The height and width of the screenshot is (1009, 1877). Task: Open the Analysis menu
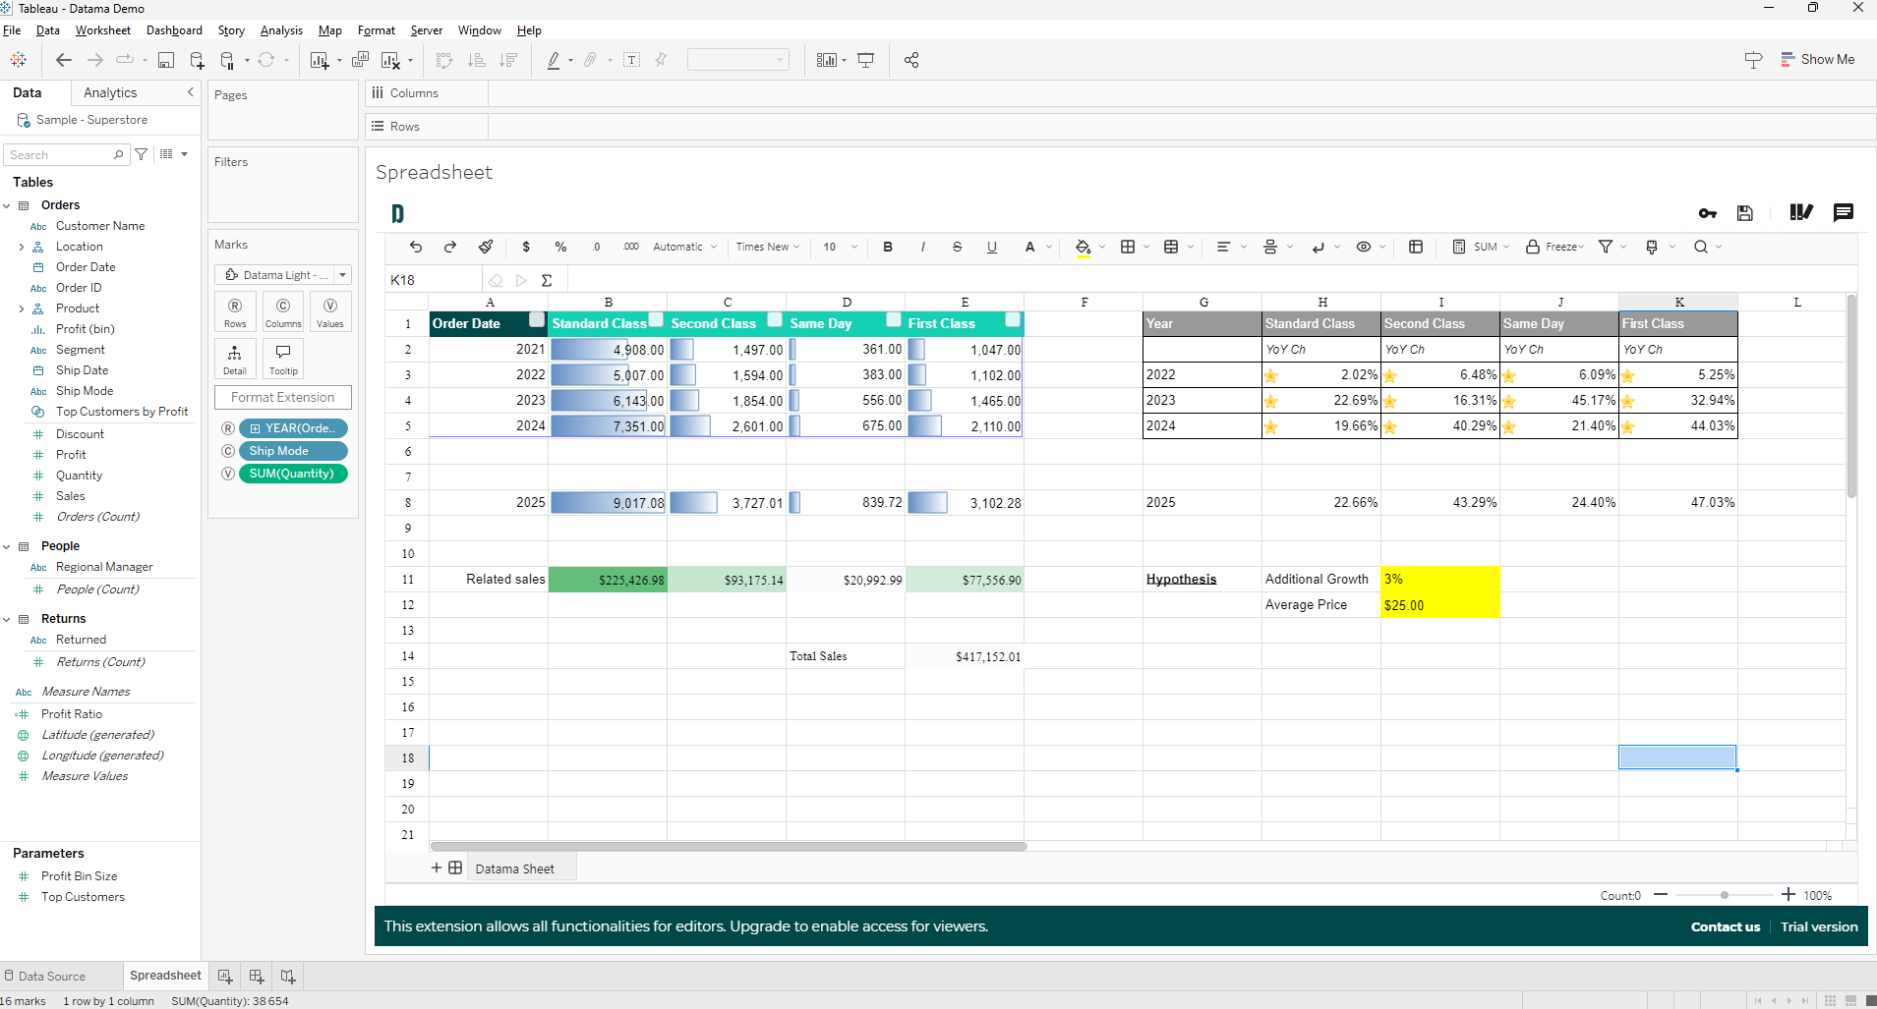pyautogui.click(x=281, y=30)
